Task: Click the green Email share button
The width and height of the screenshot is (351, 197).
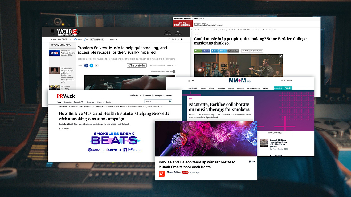Action: tap(198, 51)
